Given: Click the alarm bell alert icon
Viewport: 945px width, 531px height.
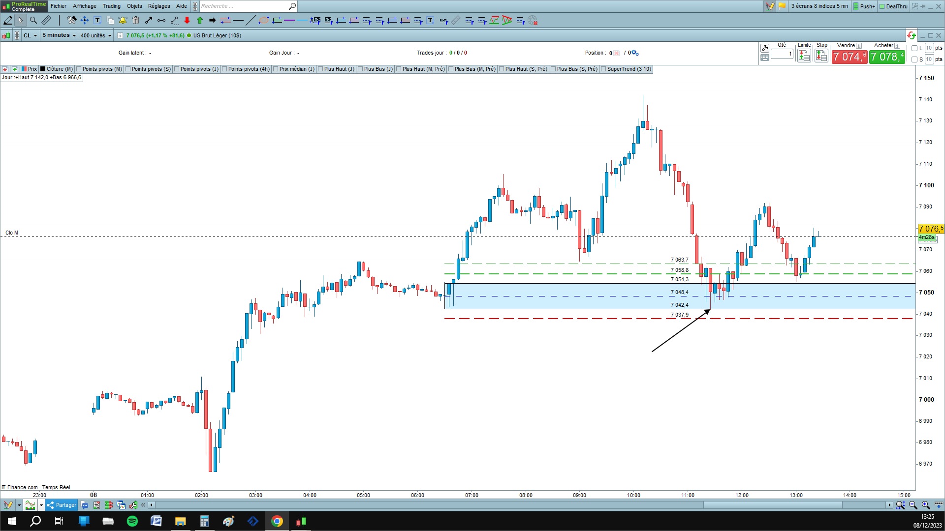Looking at the screenshot, I should coord(123,20).
